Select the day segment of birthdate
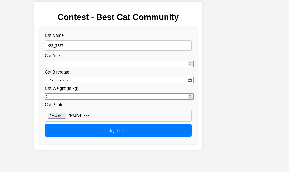 (x=57, y=80)
